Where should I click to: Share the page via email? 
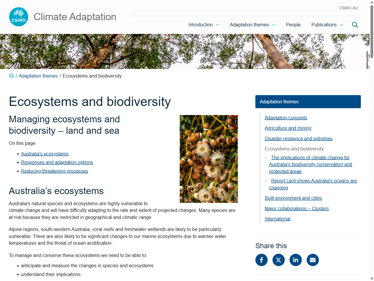(x=313, y=260)
